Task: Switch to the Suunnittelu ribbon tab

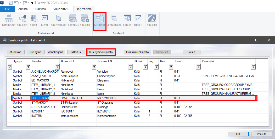Action: [61, 9]
